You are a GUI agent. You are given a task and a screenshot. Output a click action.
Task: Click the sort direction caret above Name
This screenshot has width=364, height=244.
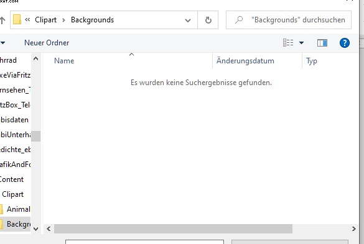132,55
